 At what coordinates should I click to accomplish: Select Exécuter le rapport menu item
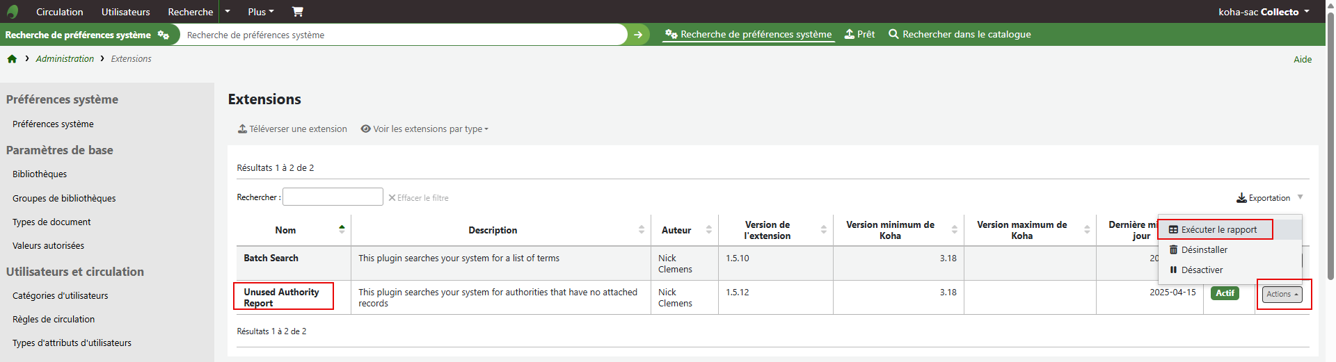1218,230
